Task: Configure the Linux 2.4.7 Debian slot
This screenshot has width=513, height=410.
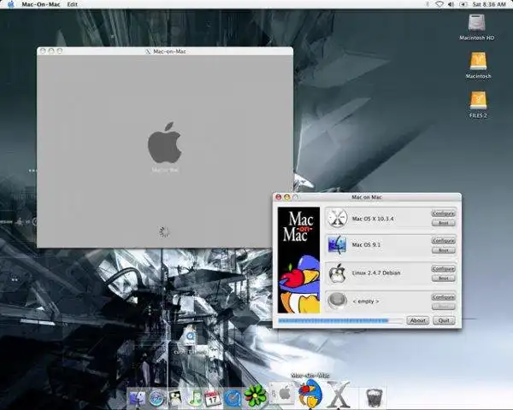Action: (x=443, y=269)
